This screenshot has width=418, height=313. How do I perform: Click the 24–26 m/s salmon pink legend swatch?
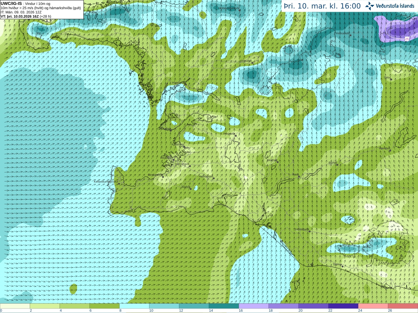pyautogui.click(x=373, y=306)
